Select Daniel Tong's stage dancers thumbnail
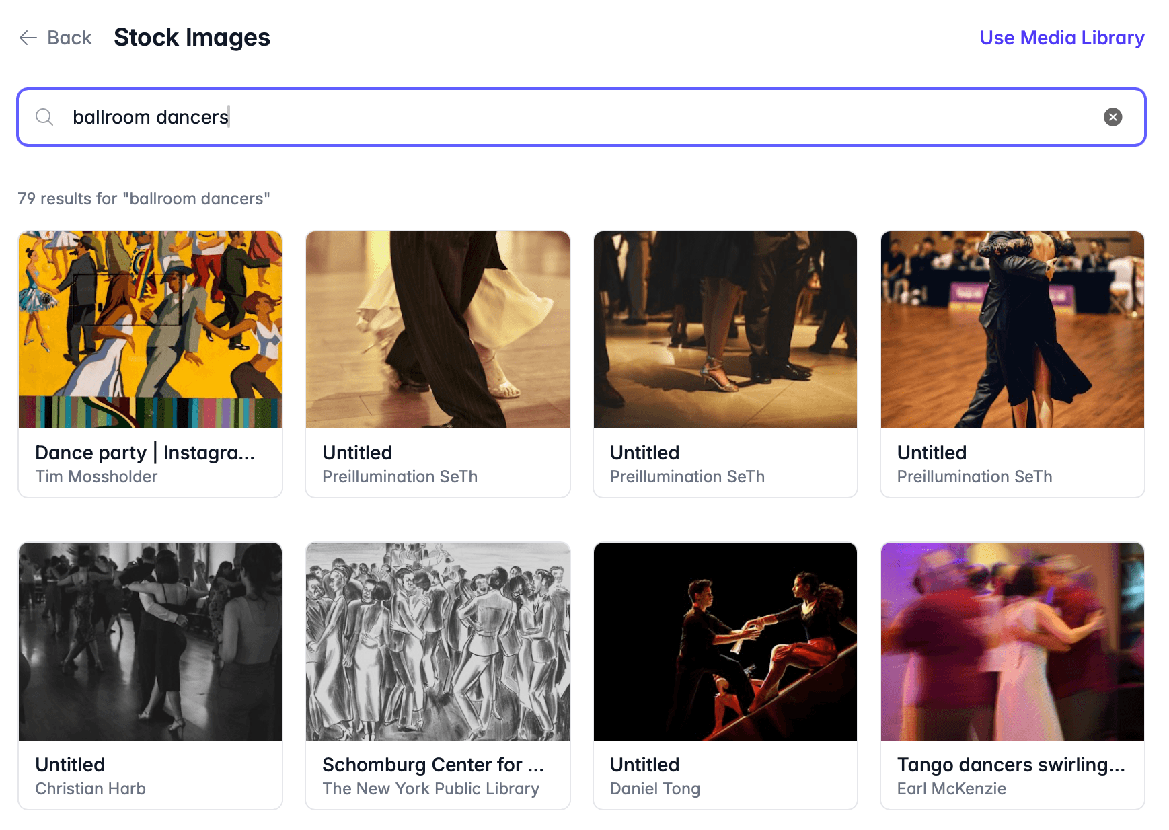This screenshot has width=1169, height=830. [725, 642]
